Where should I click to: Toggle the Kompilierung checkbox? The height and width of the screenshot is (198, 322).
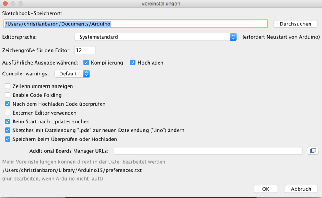[x=86, y=63]
